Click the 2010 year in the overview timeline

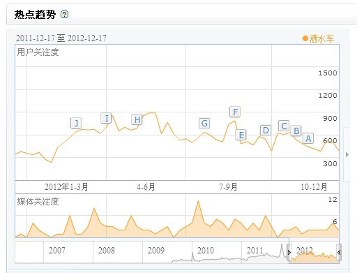[206, 251]
